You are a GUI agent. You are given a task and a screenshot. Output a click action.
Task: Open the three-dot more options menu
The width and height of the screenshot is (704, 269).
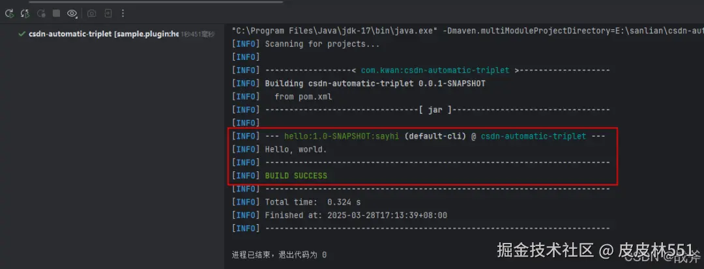(x=123, y=13)
